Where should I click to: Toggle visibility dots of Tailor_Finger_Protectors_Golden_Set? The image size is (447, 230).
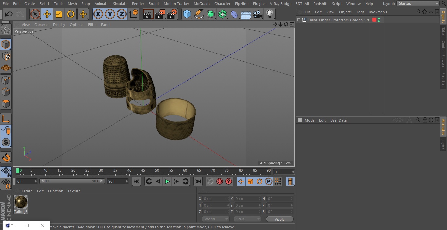pyautogui.click(x=379, y=20)
